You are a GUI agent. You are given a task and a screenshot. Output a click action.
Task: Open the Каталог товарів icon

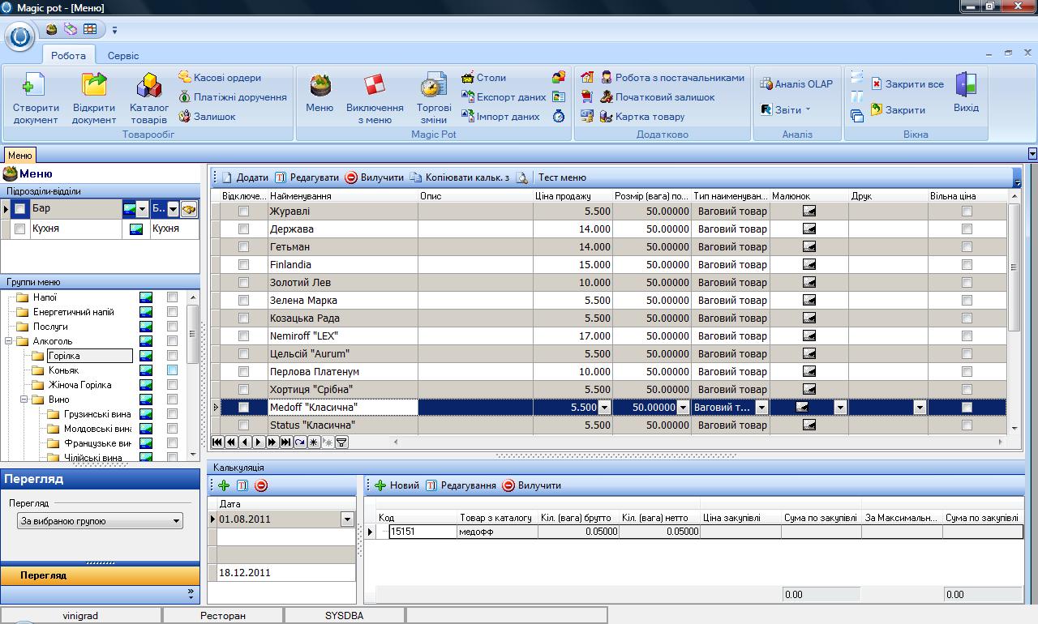click(149, 86)
